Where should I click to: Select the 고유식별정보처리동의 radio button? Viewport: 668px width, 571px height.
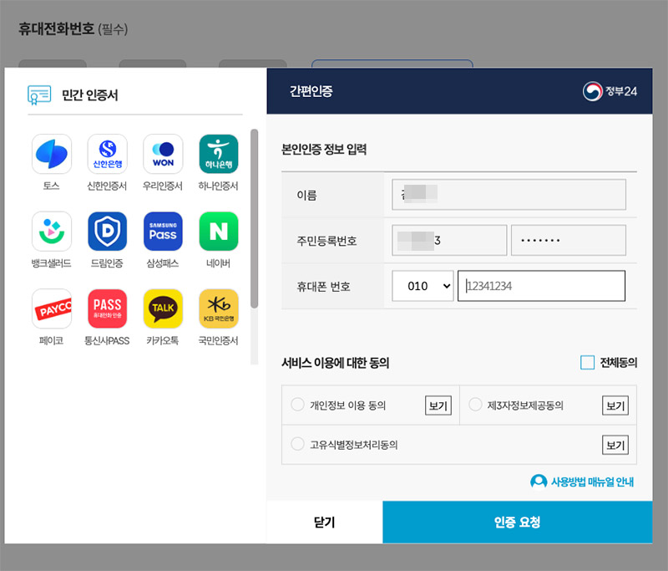pyautogui.click(x=297, y=444)
